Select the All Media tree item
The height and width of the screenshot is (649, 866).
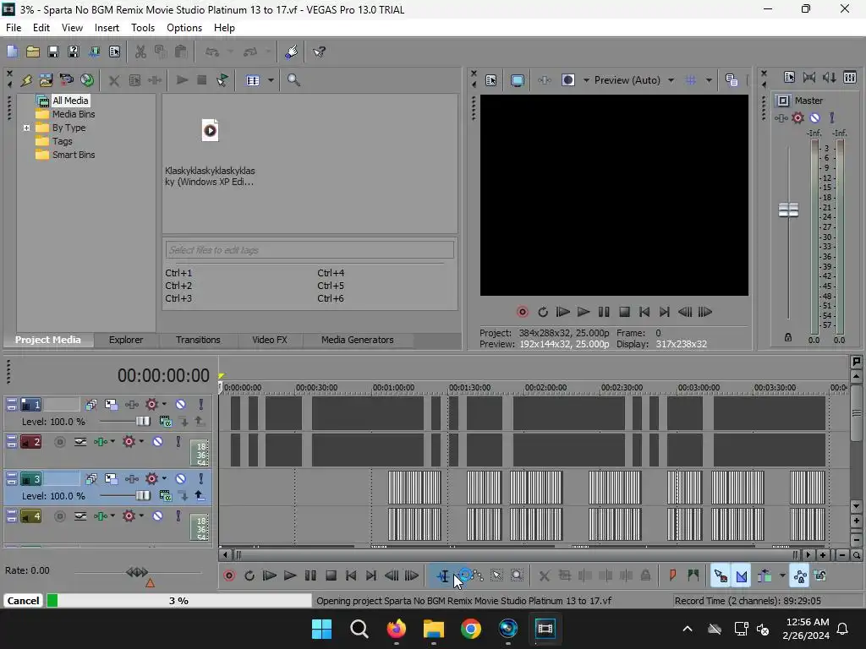click(x=69, y=101)
